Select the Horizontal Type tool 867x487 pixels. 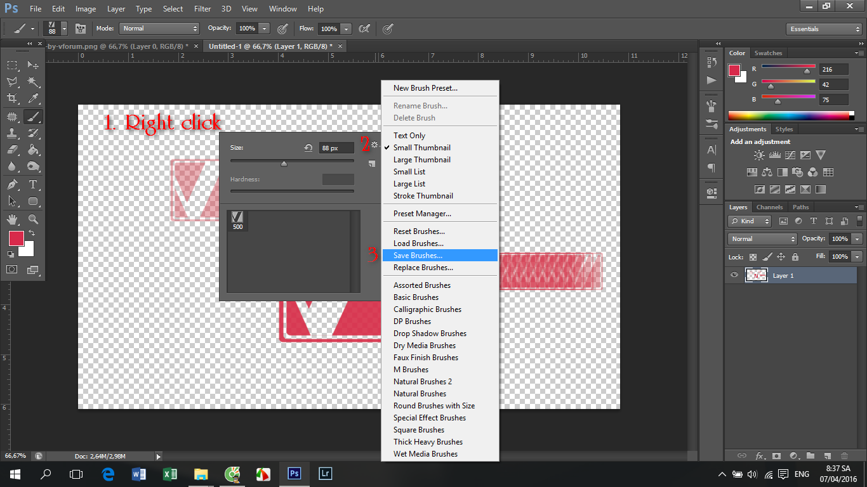click(33, 185)
